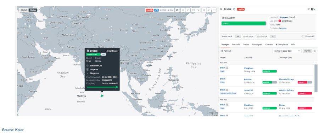Click the first circular target icon on map toolbar
Image resolution: width=319 pixels, height=133 pixels.
[183, 10]
